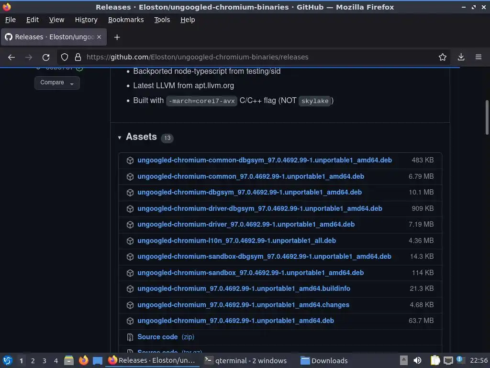Bookmark this page with the star icon
Screen dimensions: 490x368
tap(443, 57)
